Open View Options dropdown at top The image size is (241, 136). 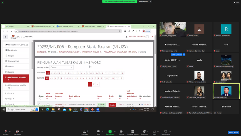145,2
